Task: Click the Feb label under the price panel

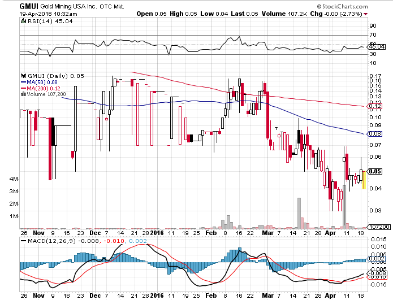Action: (x=211, y=233)
